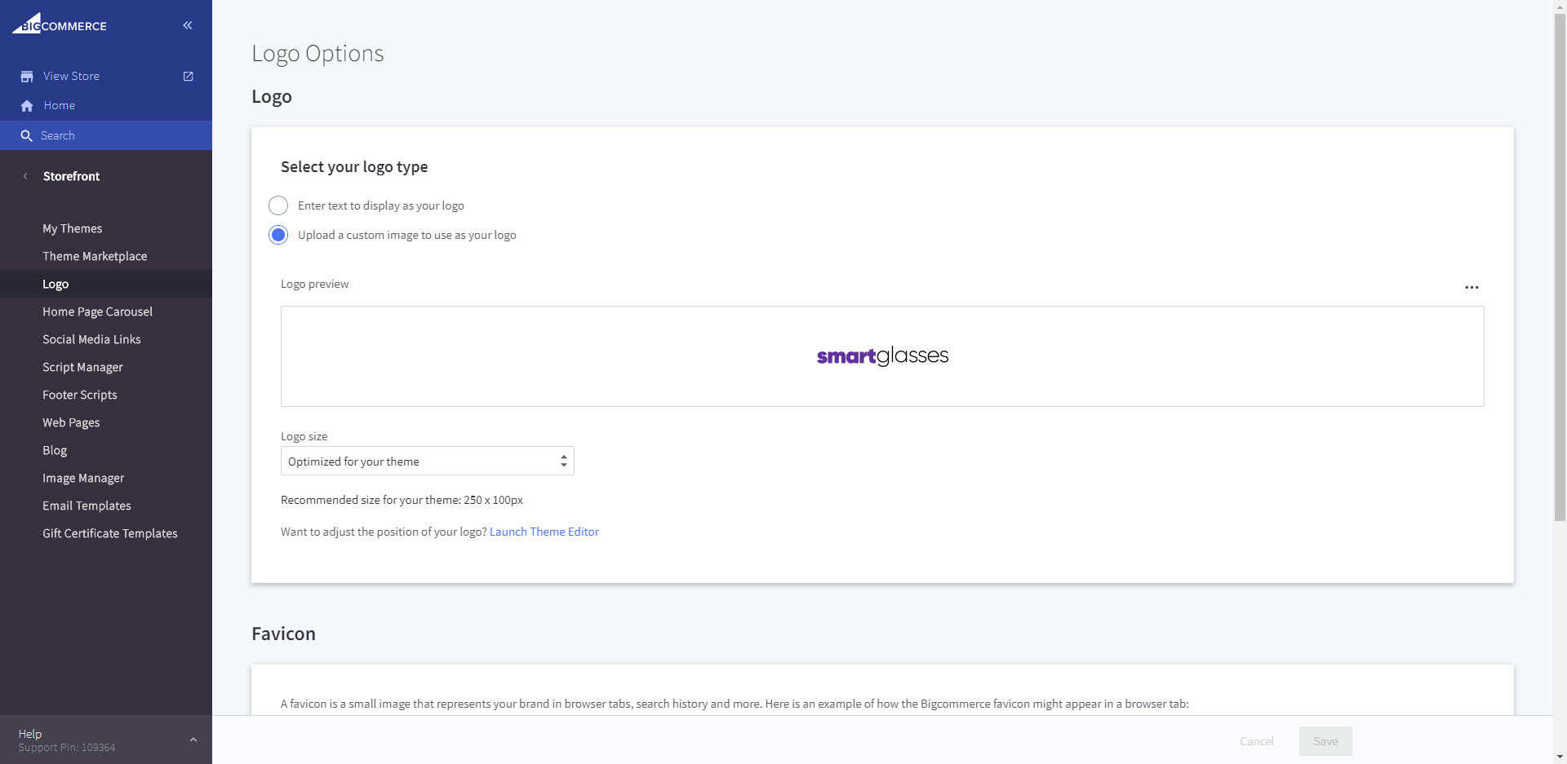Click Support Pin: 109364 text
Screen dimensions: 1567x764
(67, 748)
